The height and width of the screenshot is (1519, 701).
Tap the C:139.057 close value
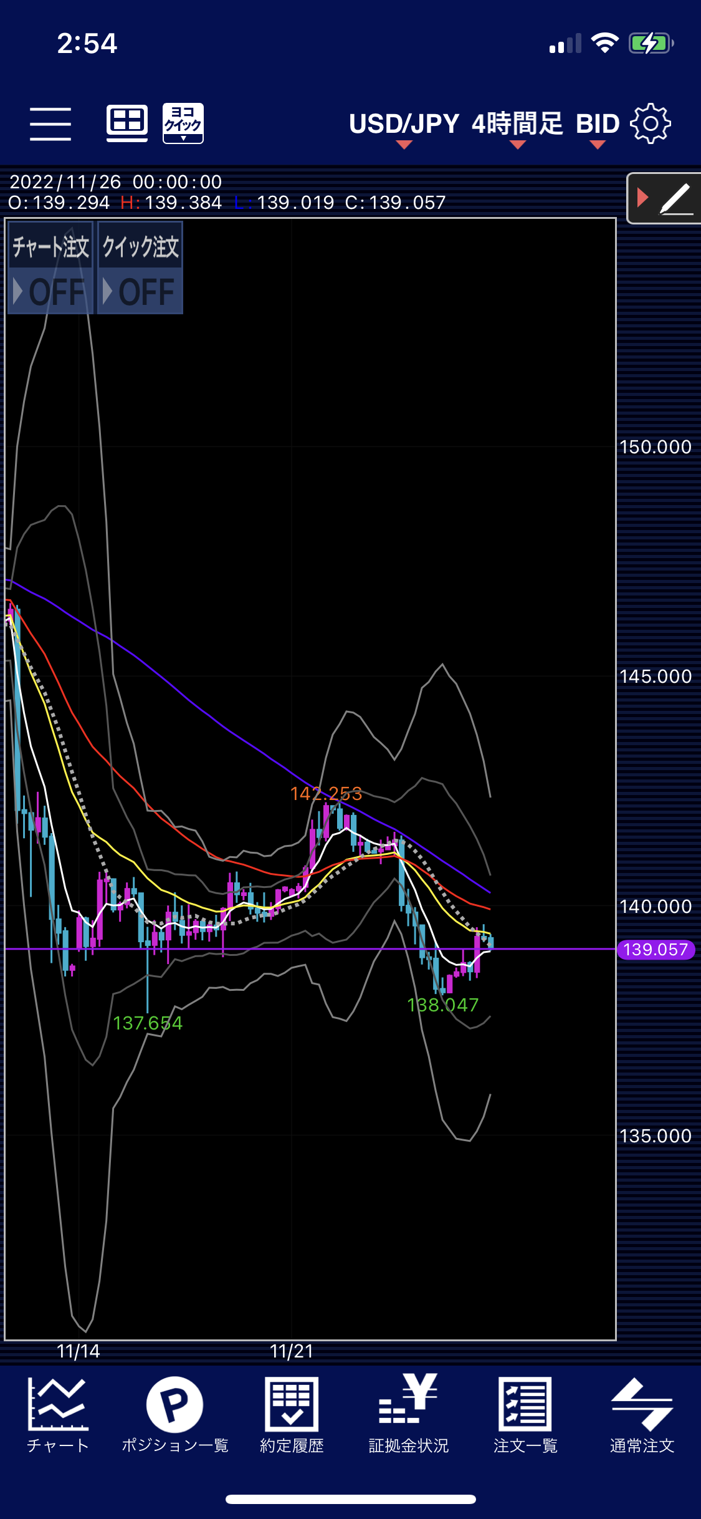[396, 203]
